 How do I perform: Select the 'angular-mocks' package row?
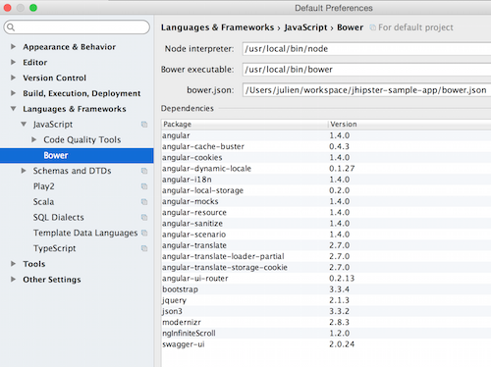[326, 201]
